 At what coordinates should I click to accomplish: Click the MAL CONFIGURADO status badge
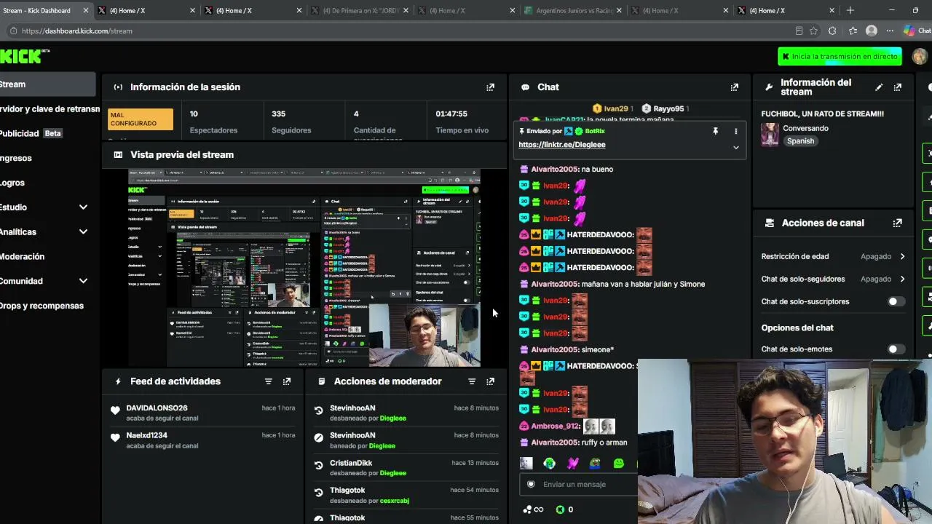click(x=141, y=119)
